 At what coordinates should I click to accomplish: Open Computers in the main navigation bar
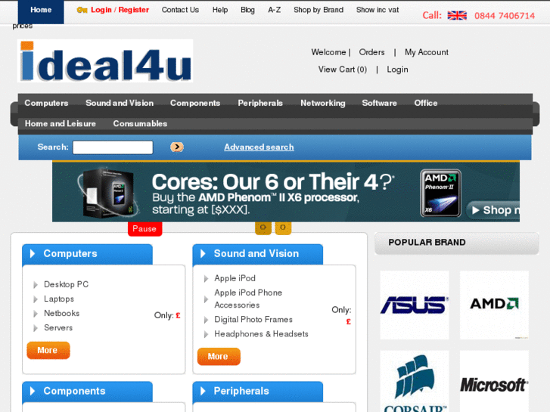point(46,103)
